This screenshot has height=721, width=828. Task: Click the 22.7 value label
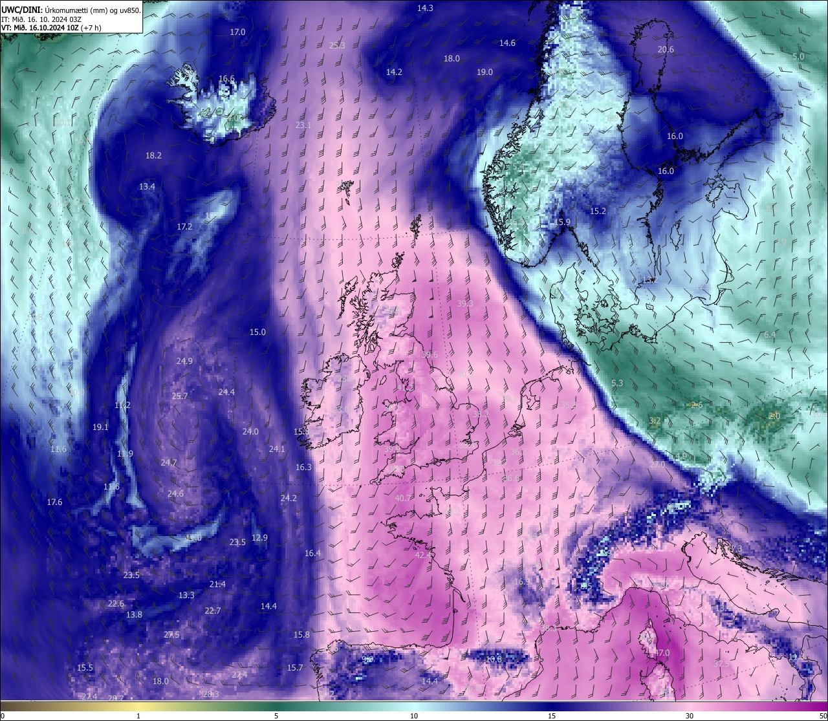pos(212,610)
